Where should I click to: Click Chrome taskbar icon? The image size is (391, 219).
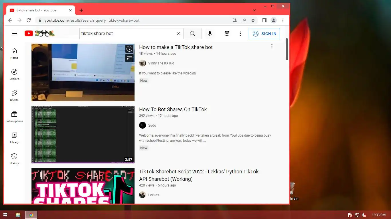click(31, 215)
